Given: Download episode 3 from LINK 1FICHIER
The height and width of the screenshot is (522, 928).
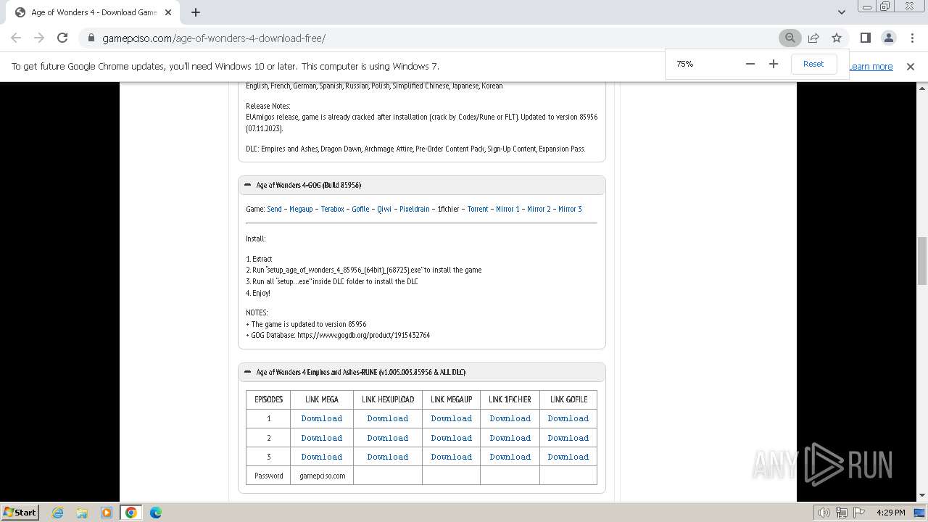Looking at the screenshot, I should (510, 457).
